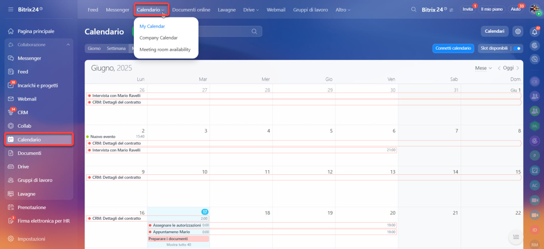
Task: Open the Aiuto help button
Action: click(516, 9)
